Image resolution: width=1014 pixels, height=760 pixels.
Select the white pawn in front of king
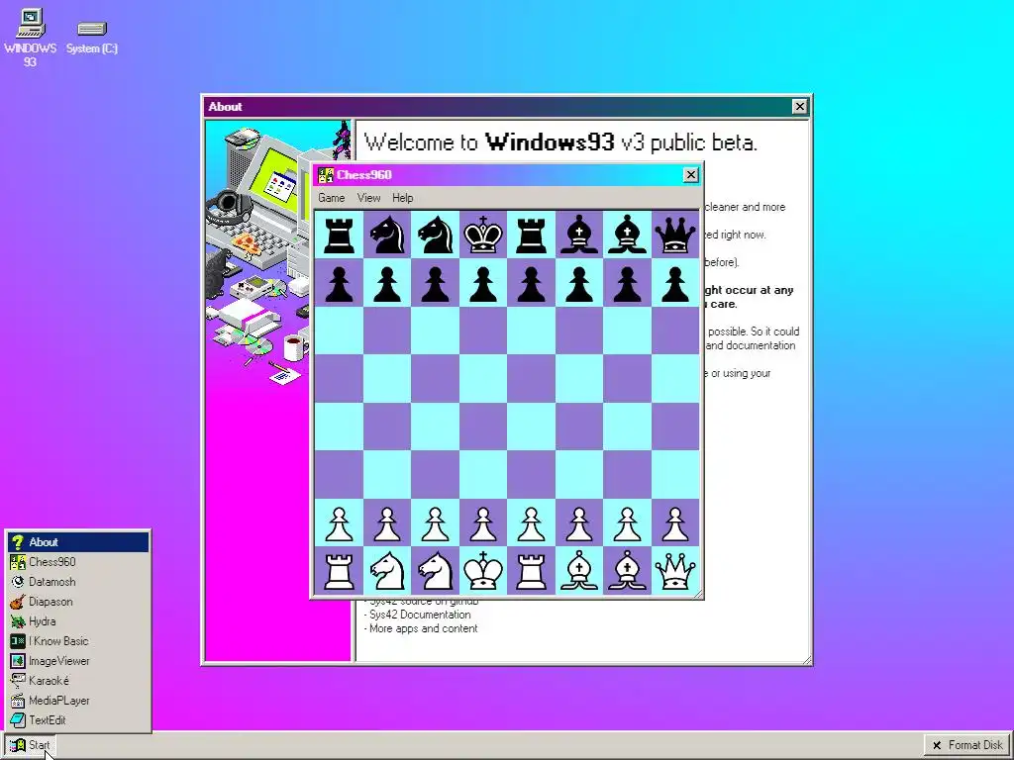pos(483,522)
